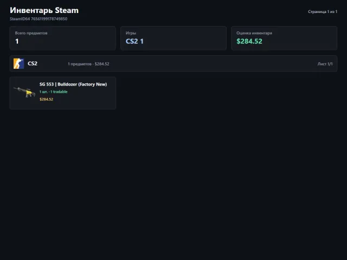Click the total items value '1'

17,41
